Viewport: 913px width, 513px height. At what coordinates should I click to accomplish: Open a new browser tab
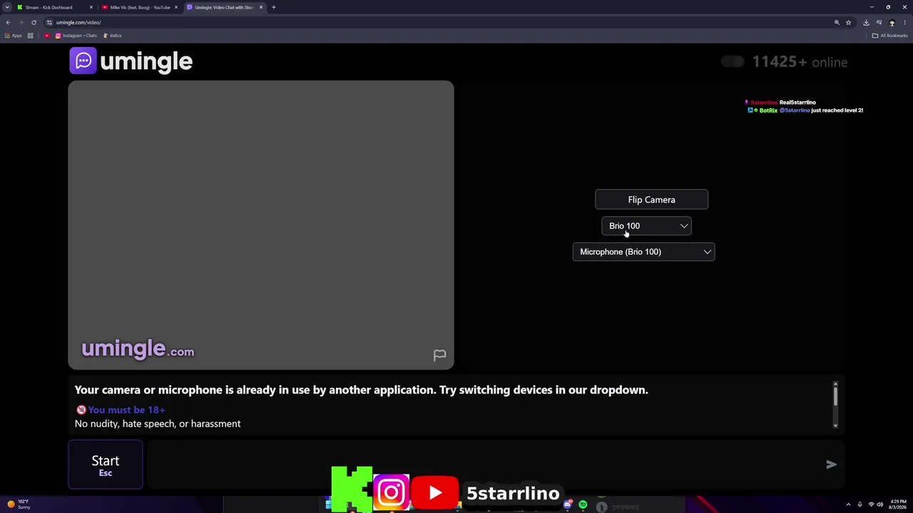click(273, 7)
